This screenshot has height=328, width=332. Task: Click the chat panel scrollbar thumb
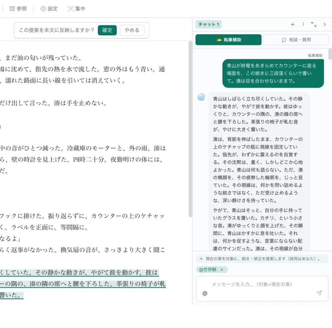pyautogui.click(x=330, y=54)
